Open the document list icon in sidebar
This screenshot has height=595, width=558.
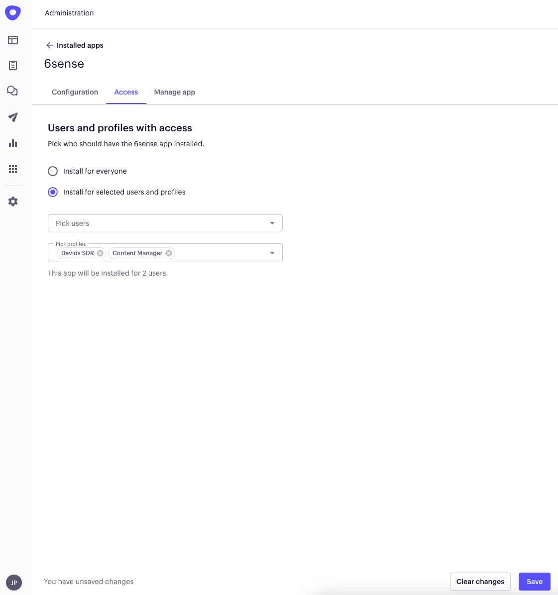(x=13, y=66)
